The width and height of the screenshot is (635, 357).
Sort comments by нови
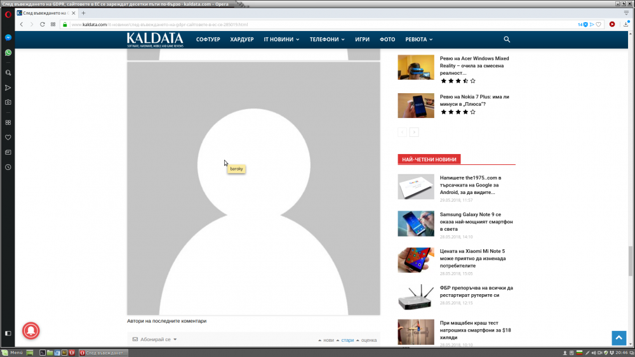coord(326,340)
